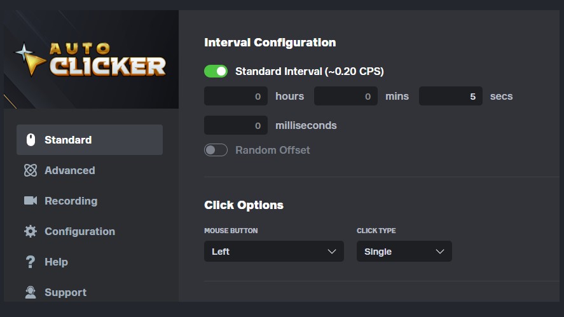Click the Standard Interval (~0.20 CPS) label
The image size is (564, 317).
(x=309, y=71)
